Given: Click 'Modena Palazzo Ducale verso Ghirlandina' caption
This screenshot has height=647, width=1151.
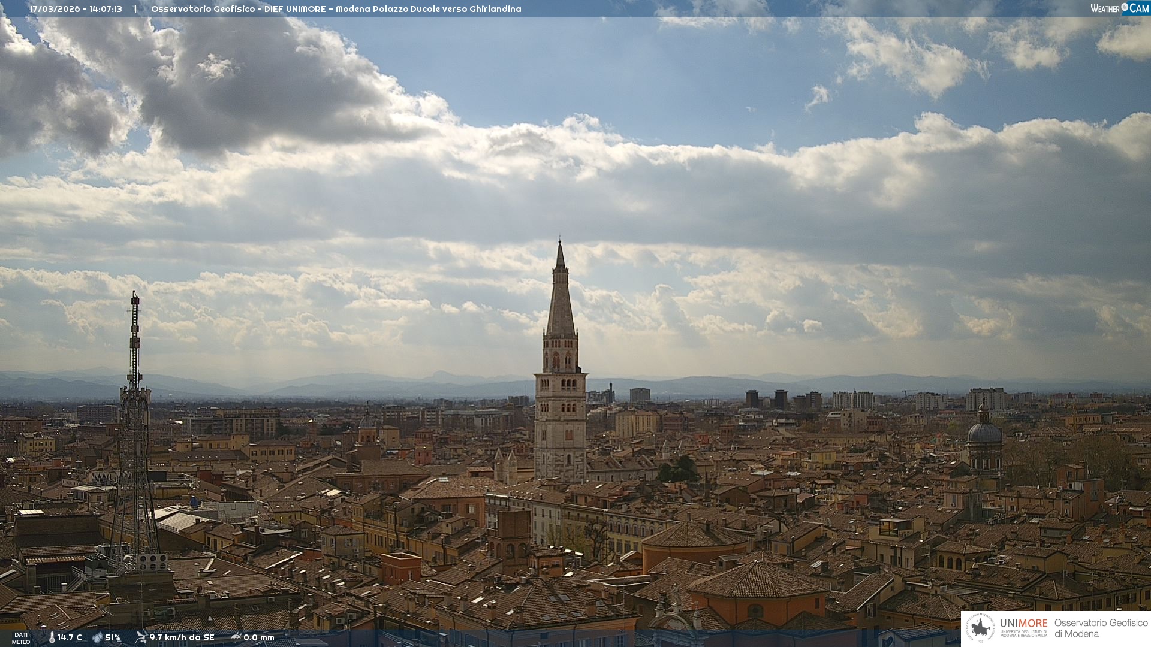Looking at the screenshot, I should [x=428, y=9].
